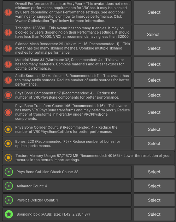Click the red exclamation icon for Audio Sources
176x222 pixels.
[x=8, y=80]
